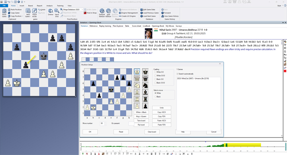This screenshot has width=287, height=155.
Task: Switch to the Openings Book notation tab
Action: tap(158, 26)
